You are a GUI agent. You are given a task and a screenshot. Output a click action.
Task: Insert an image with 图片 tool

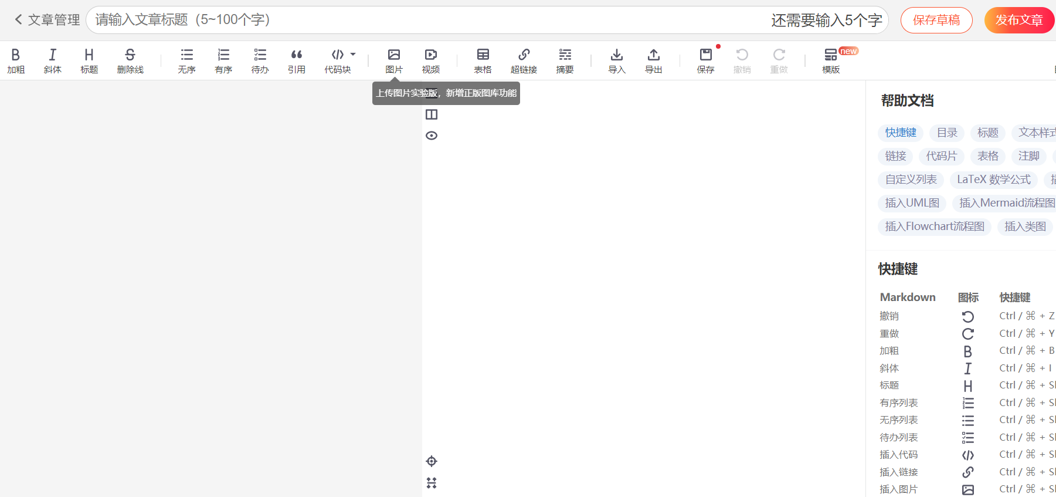pos(394,61)
